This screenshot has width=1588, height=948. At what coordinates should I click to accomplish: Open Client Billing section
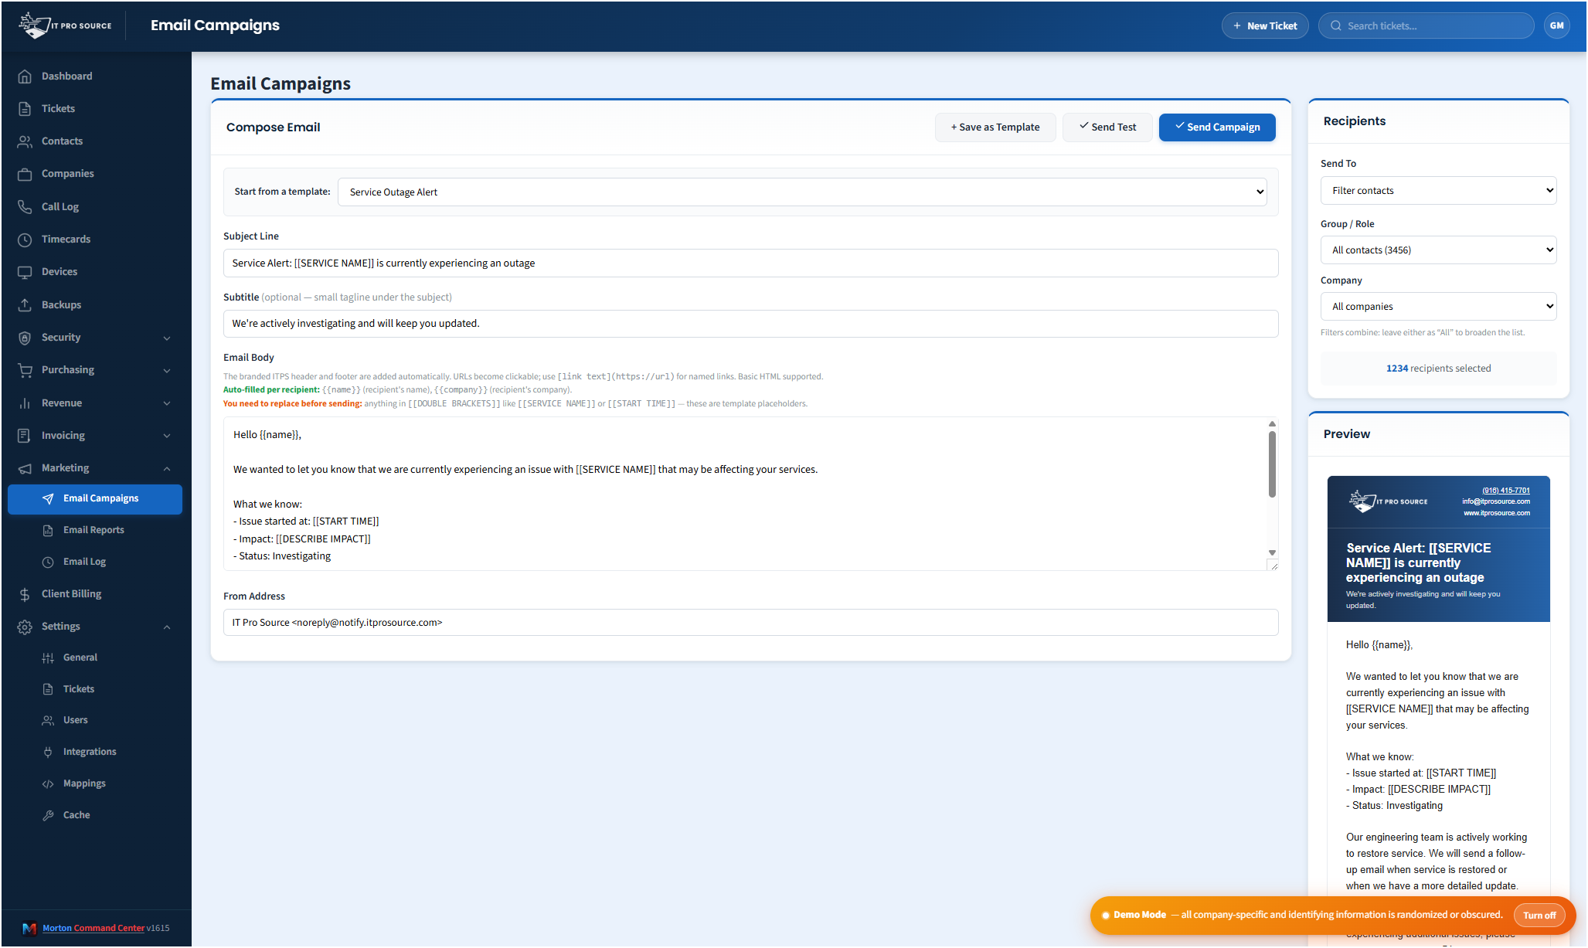point(94,594)
